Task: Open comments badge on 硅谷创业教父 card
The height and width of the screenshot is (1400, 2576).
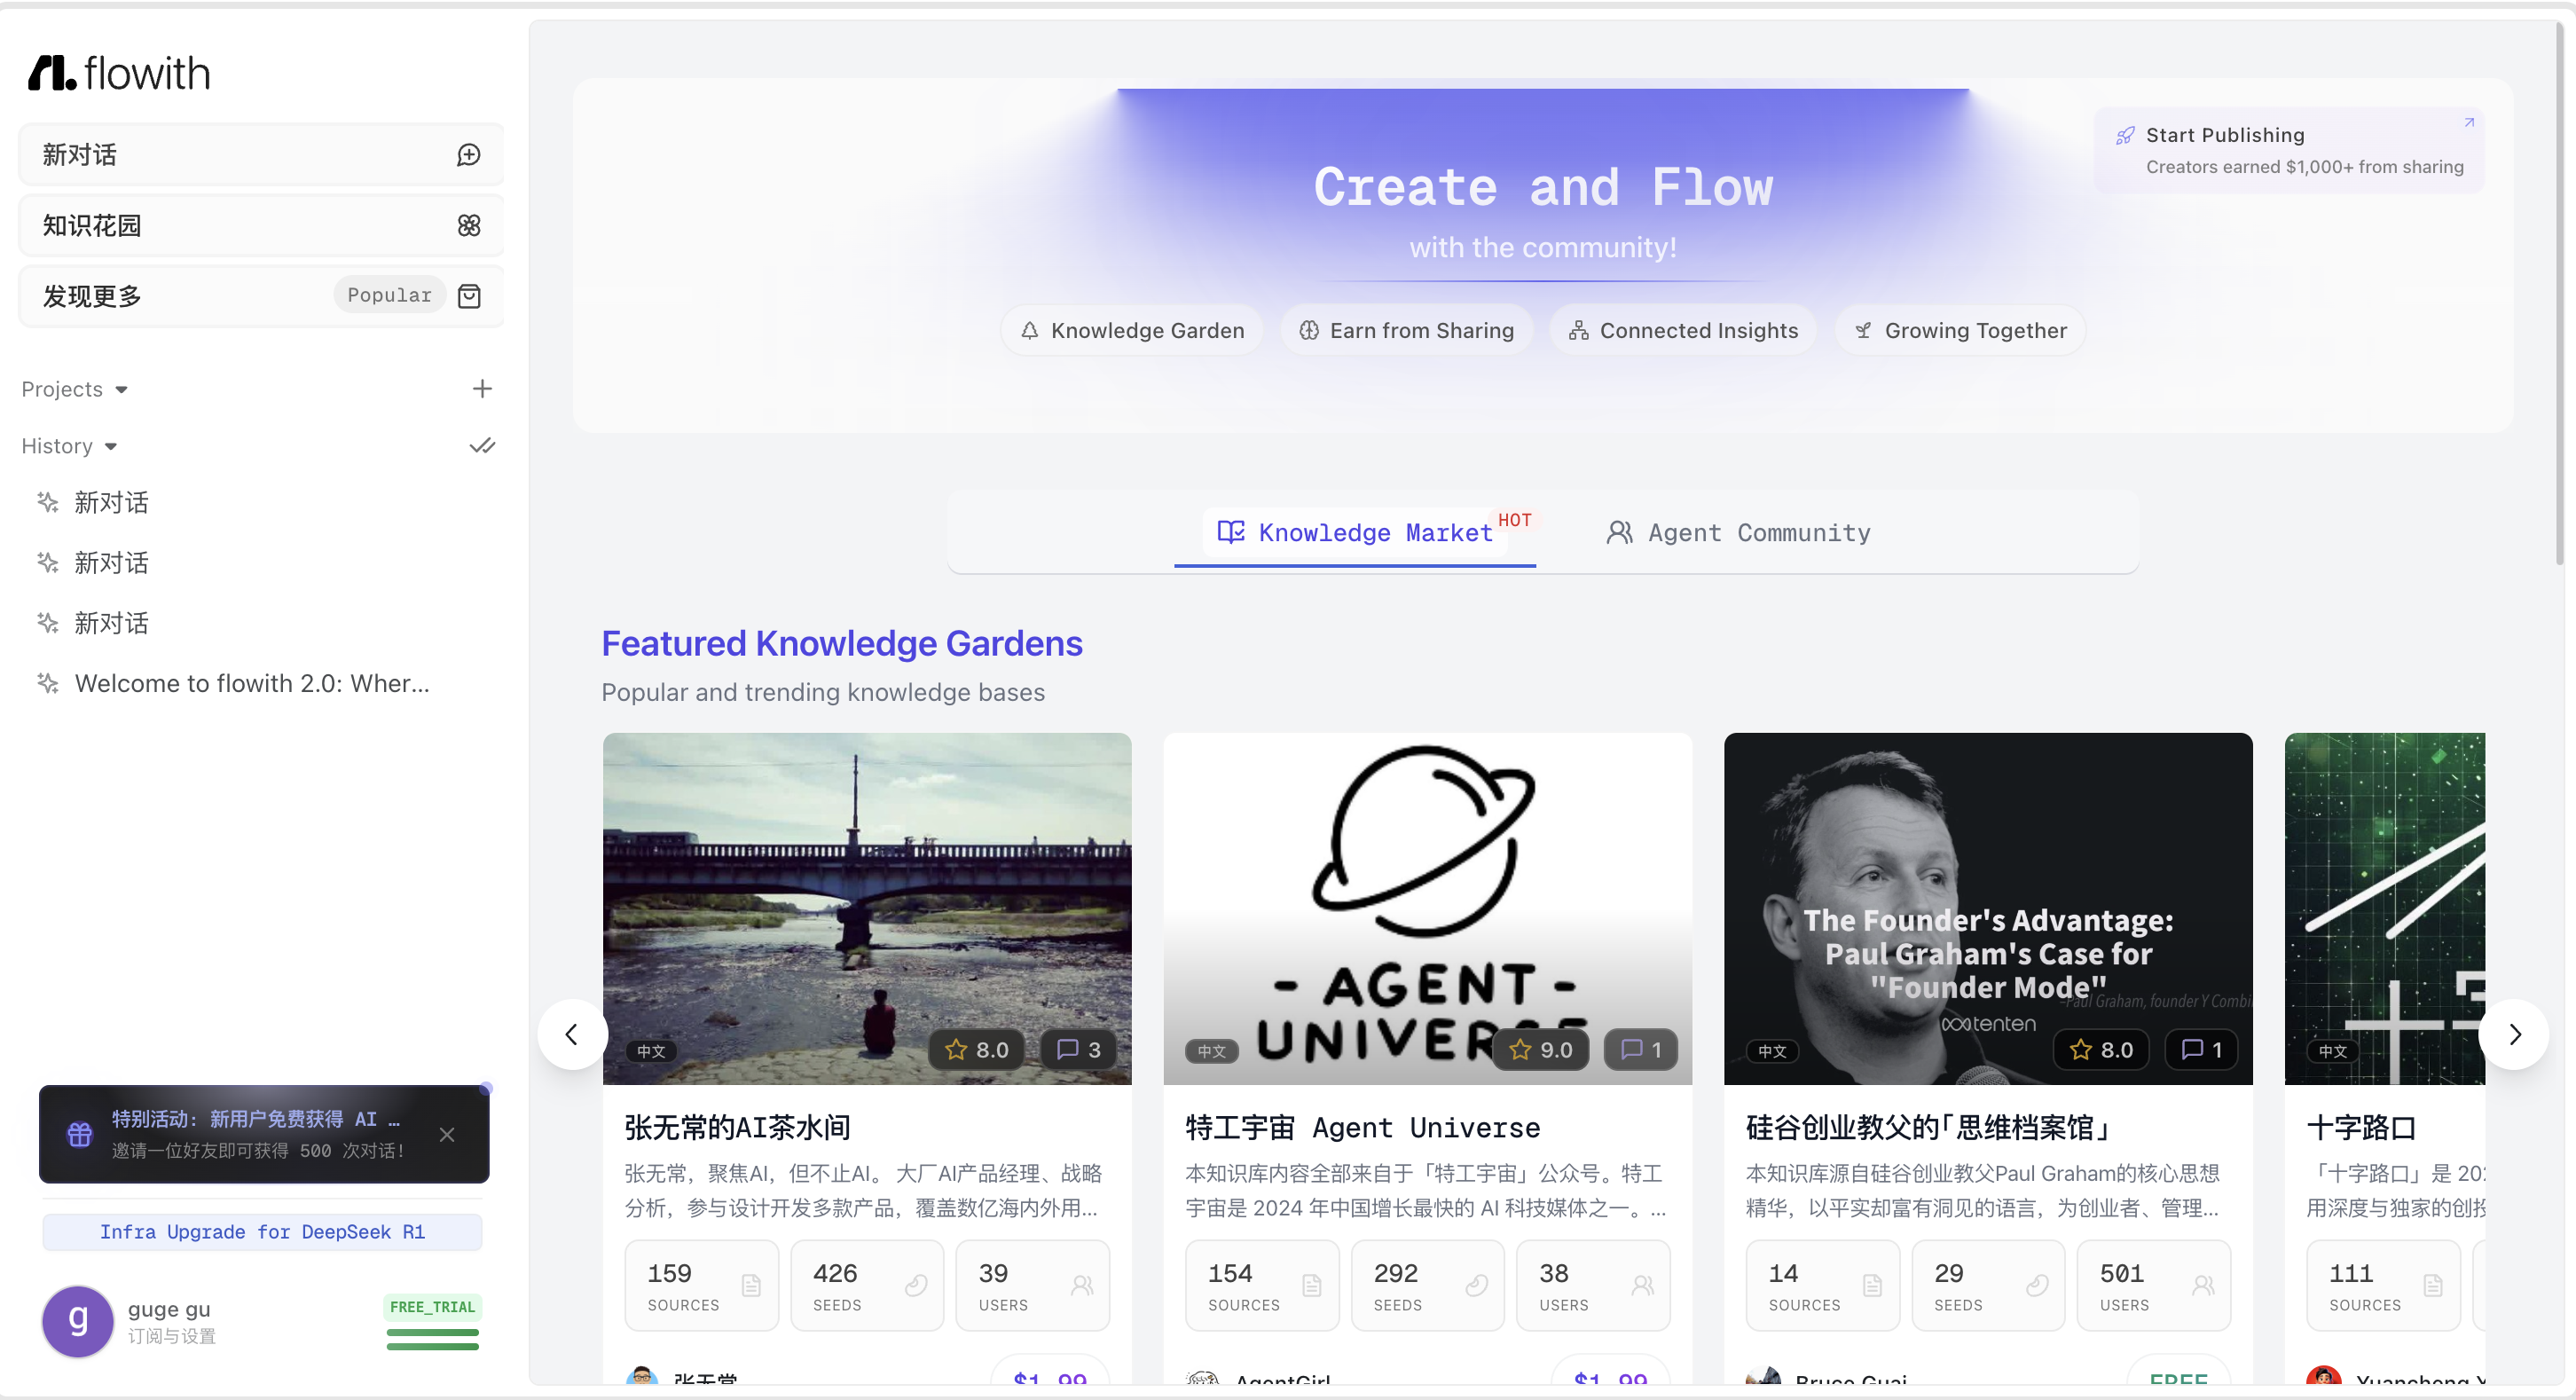Action: pos(2202,1050)
